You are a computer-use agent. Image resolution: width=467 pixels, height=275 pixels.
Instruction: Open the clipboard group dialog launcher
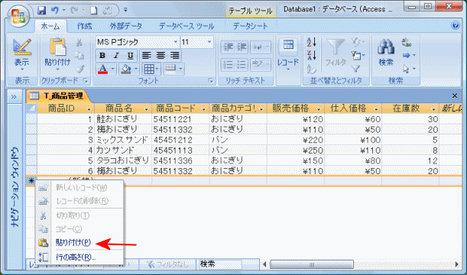point(86,81)
